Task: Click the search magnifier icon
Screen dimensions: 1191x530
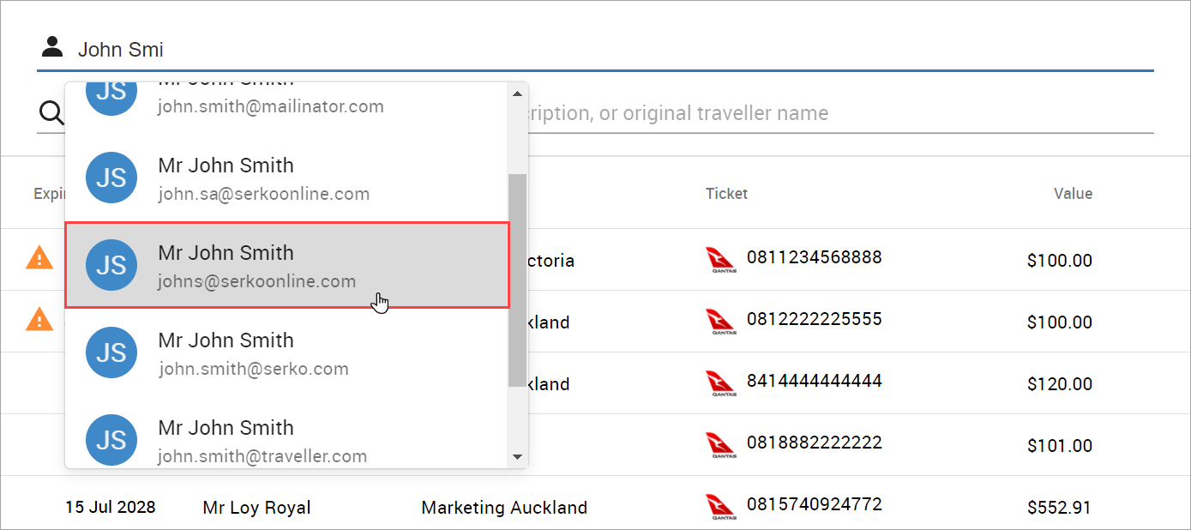Action: (x=51, y=112)
